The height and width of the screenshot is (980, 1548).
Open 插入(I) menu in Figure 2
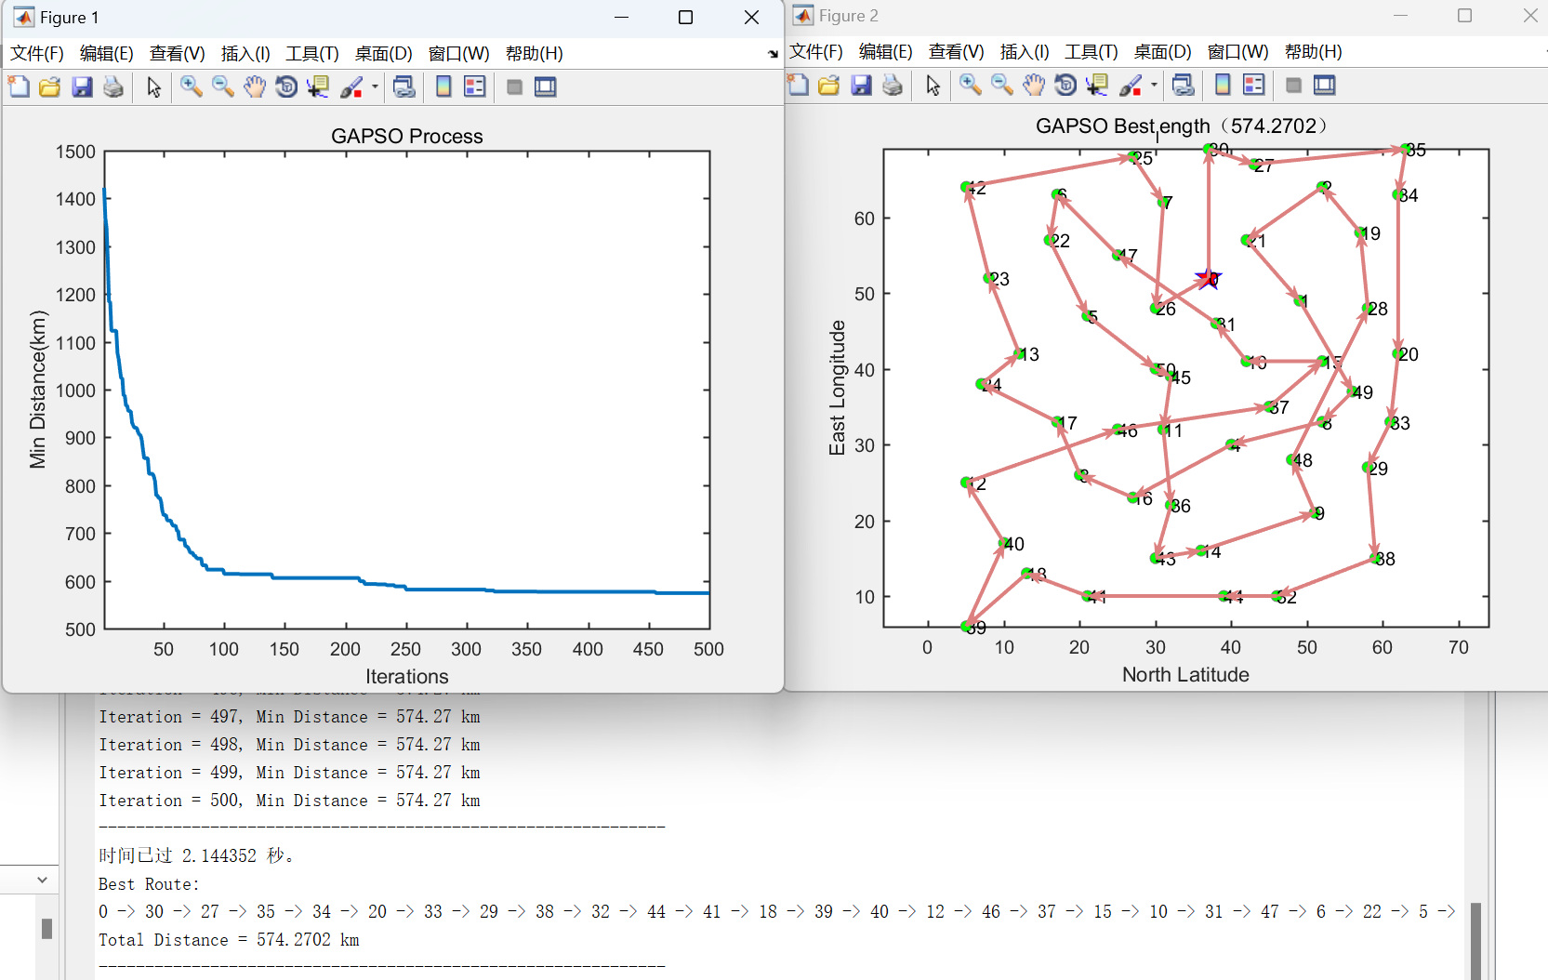pyautogui.click(x=1025, y=52)
